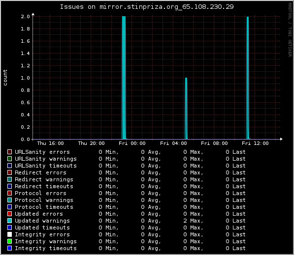Click the count y-axis label
The image size is (294, 255).
pos(5,78)
